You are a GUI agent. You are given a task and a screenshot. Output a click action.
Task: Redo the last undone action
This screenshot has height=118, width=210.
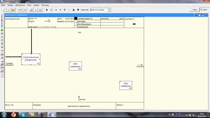24,10
